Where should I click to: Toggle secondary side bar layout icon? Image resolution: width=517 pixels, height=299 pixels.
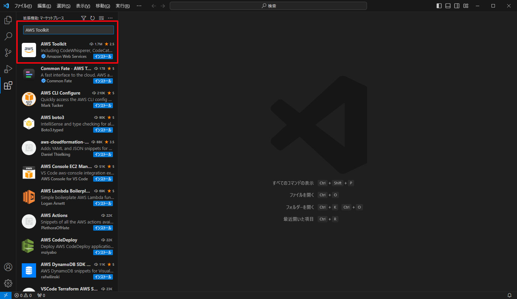tap(457, 6)
